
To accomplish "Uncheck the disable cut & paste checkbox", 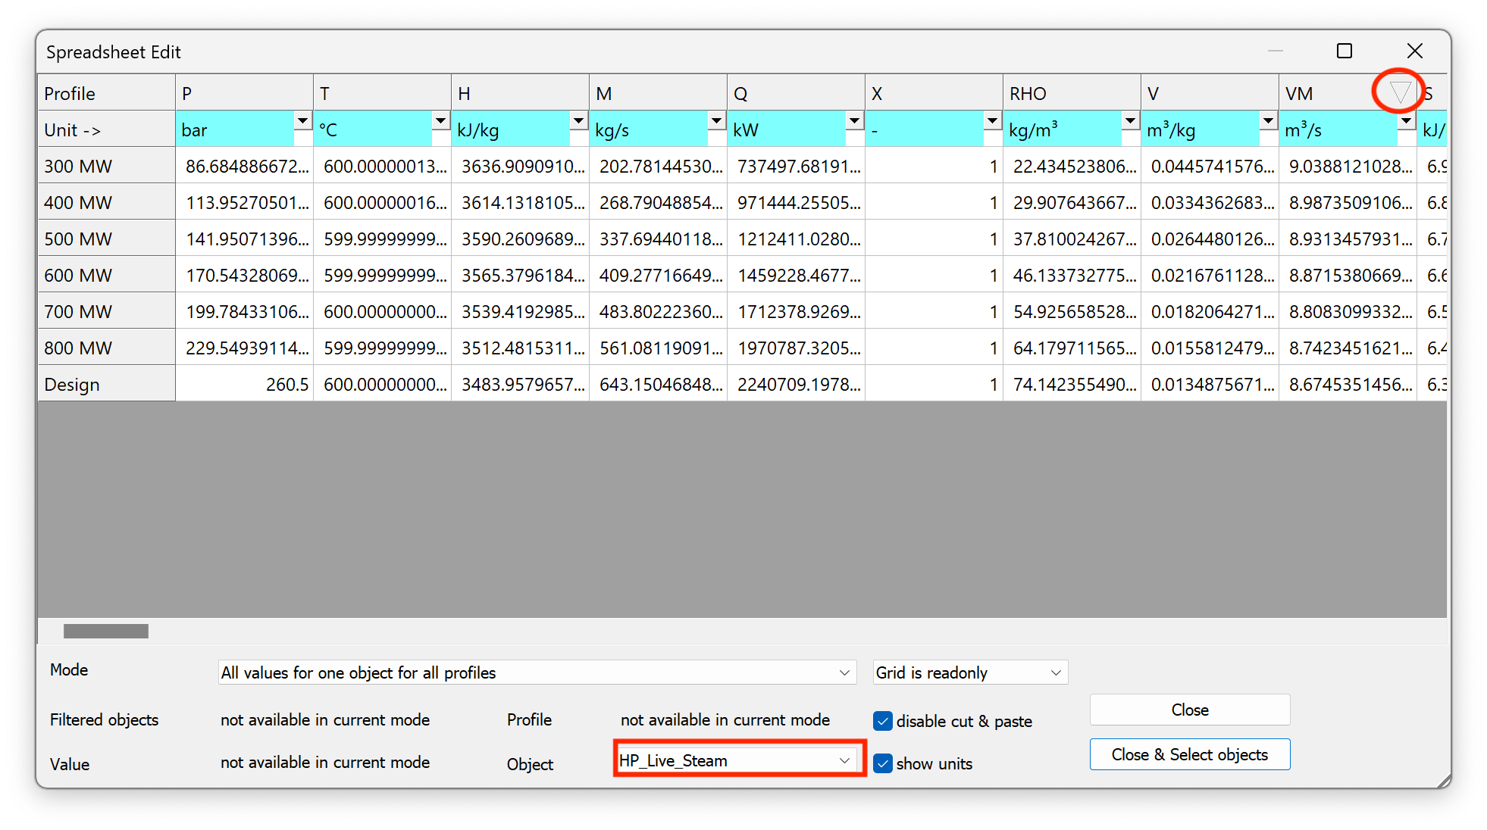I will point(883,721).
